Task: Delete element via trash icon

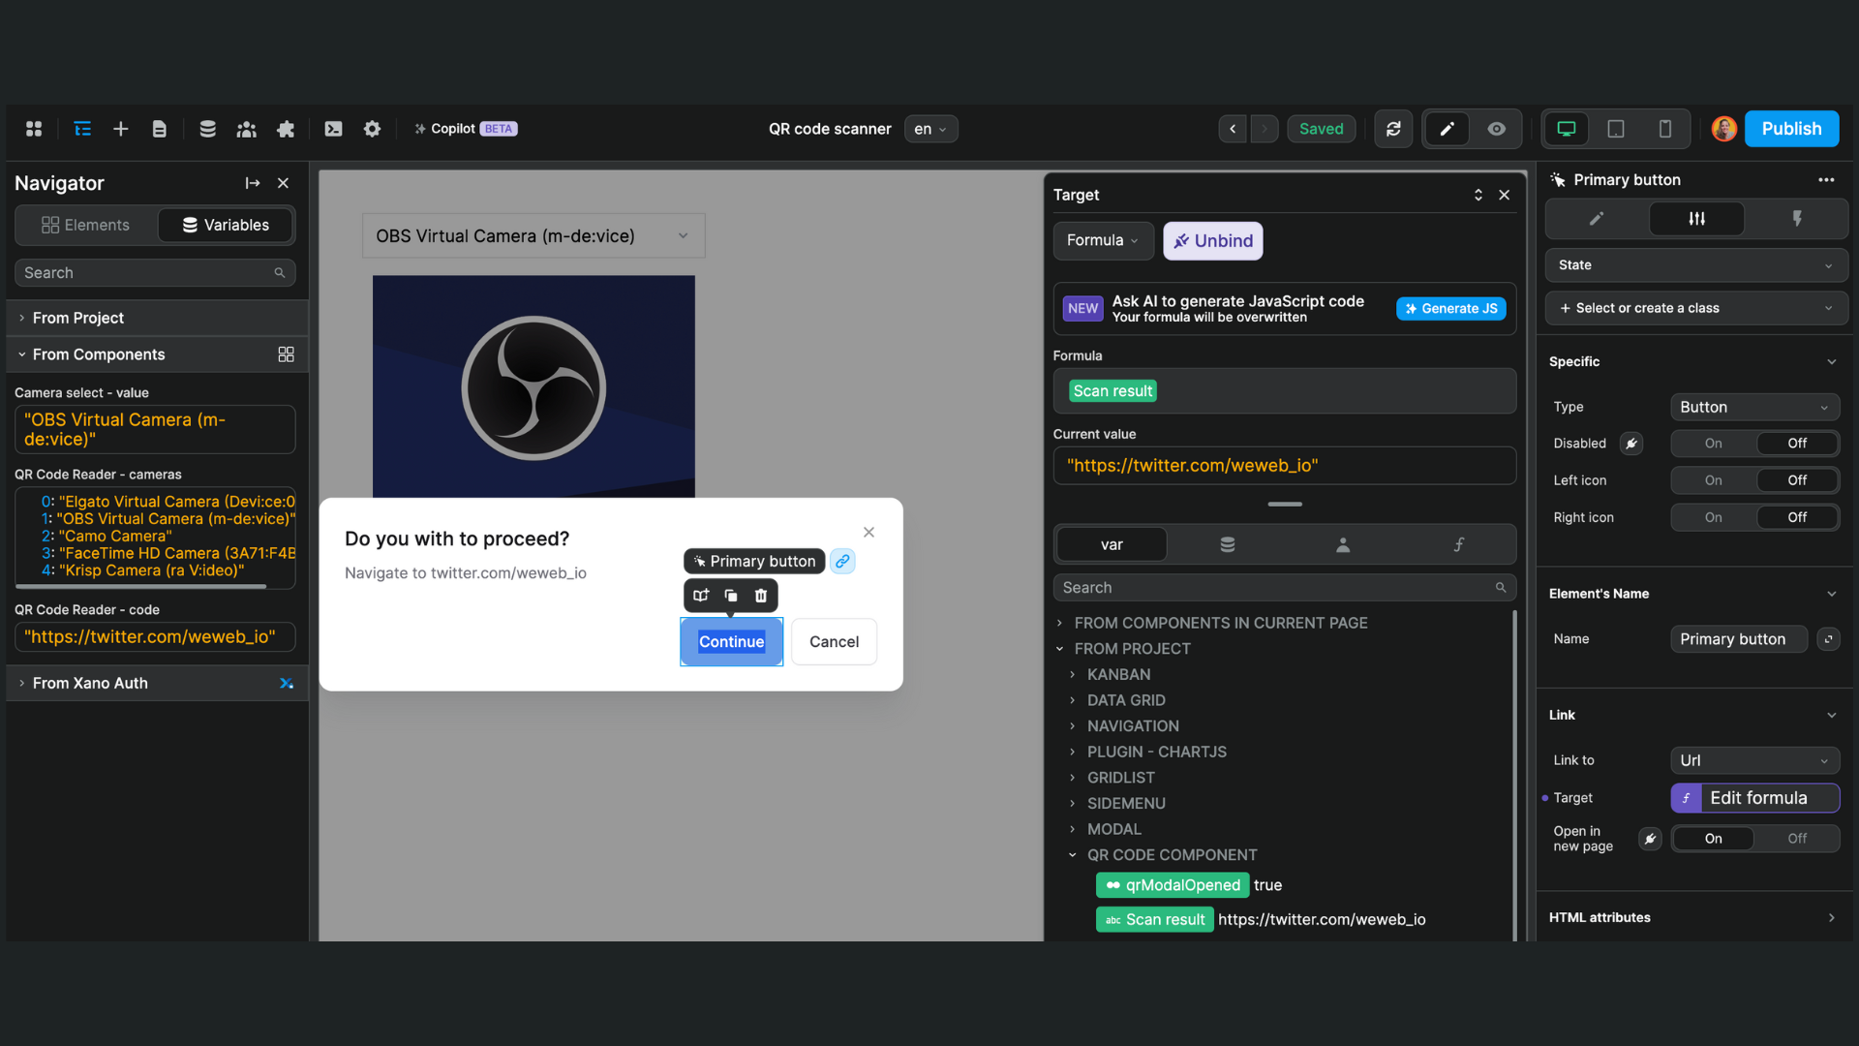Action: [761, 596]
